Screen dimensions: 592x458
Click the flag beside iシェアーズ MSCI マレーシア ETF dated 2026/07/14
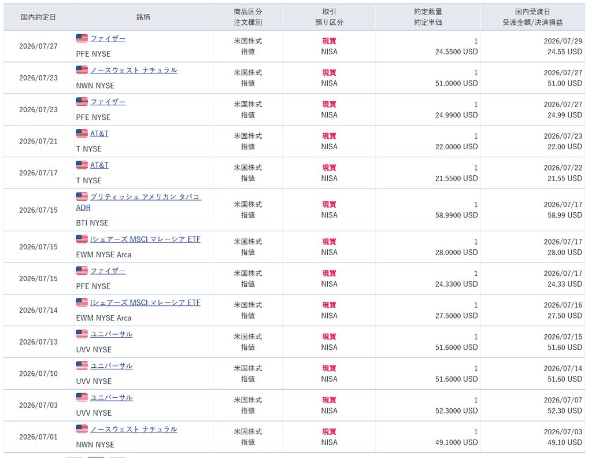coord(82,302)
